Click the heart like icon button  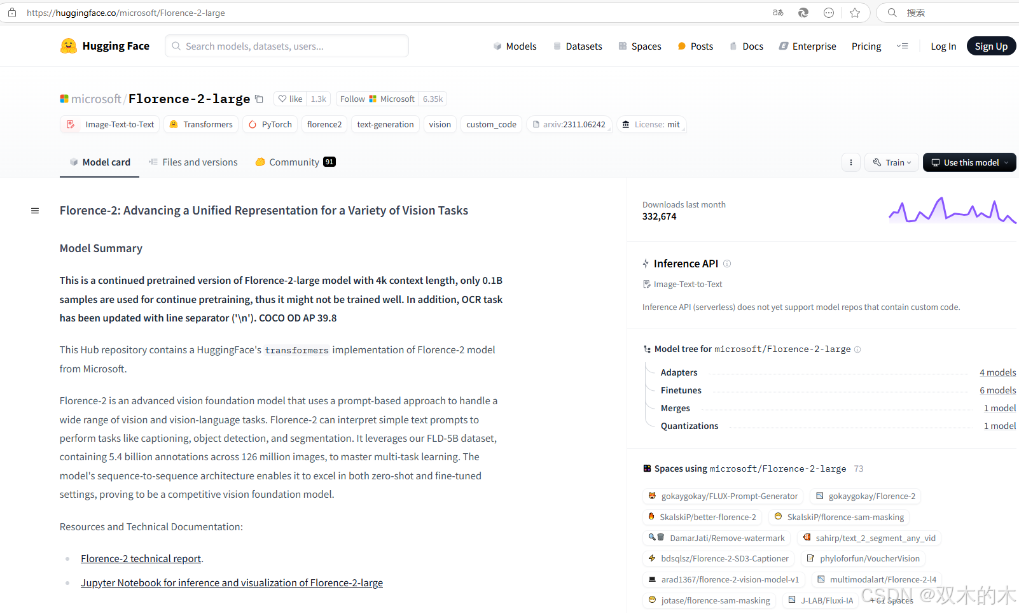(x=282, y=99)
